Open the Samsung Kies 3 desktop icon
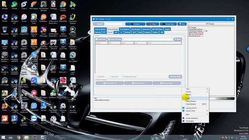 [34, 31]
